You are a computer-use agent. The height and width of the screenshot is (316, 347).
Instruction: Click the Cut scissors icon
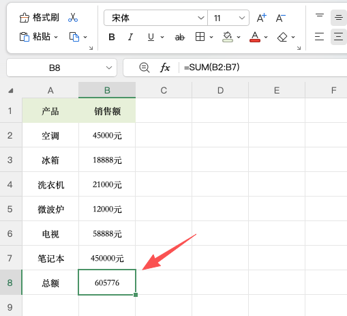(73, 18)
